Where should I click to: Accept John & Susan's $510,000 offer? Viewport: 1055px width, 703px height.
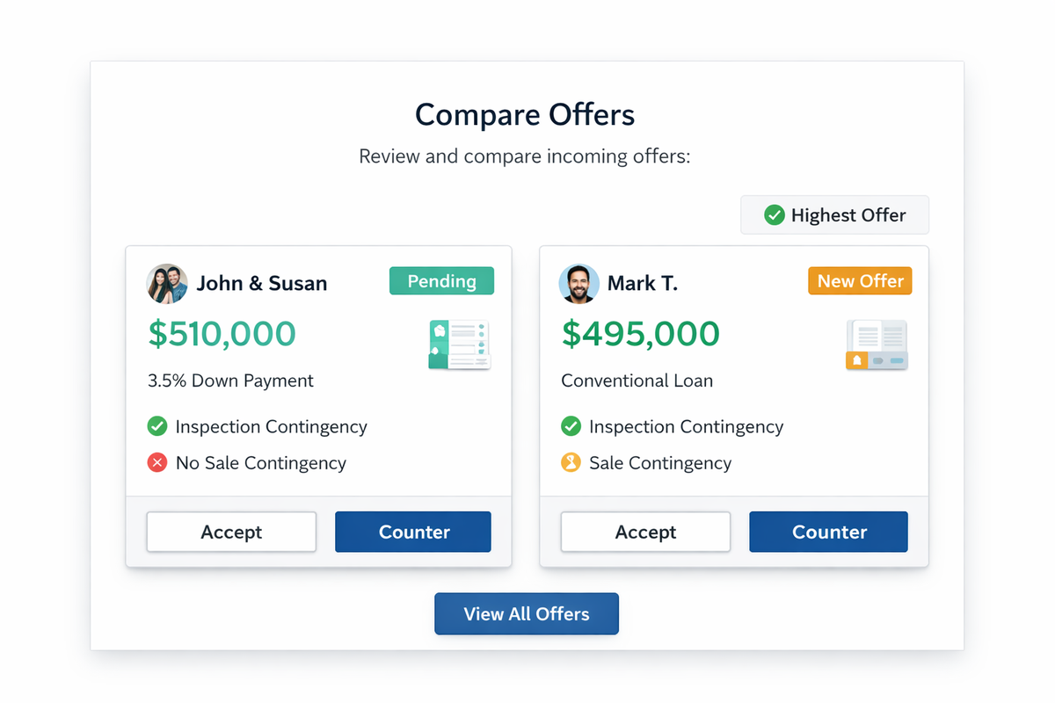click(x=231, y=532)
